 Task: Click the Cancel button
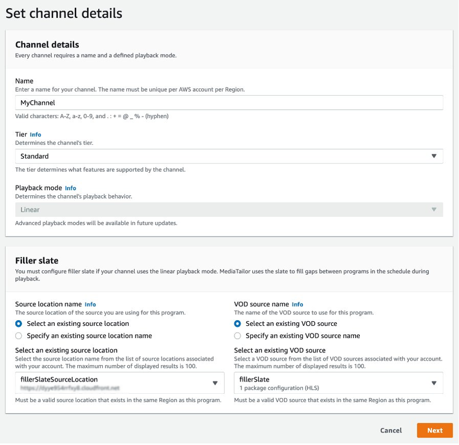point(391,430)
